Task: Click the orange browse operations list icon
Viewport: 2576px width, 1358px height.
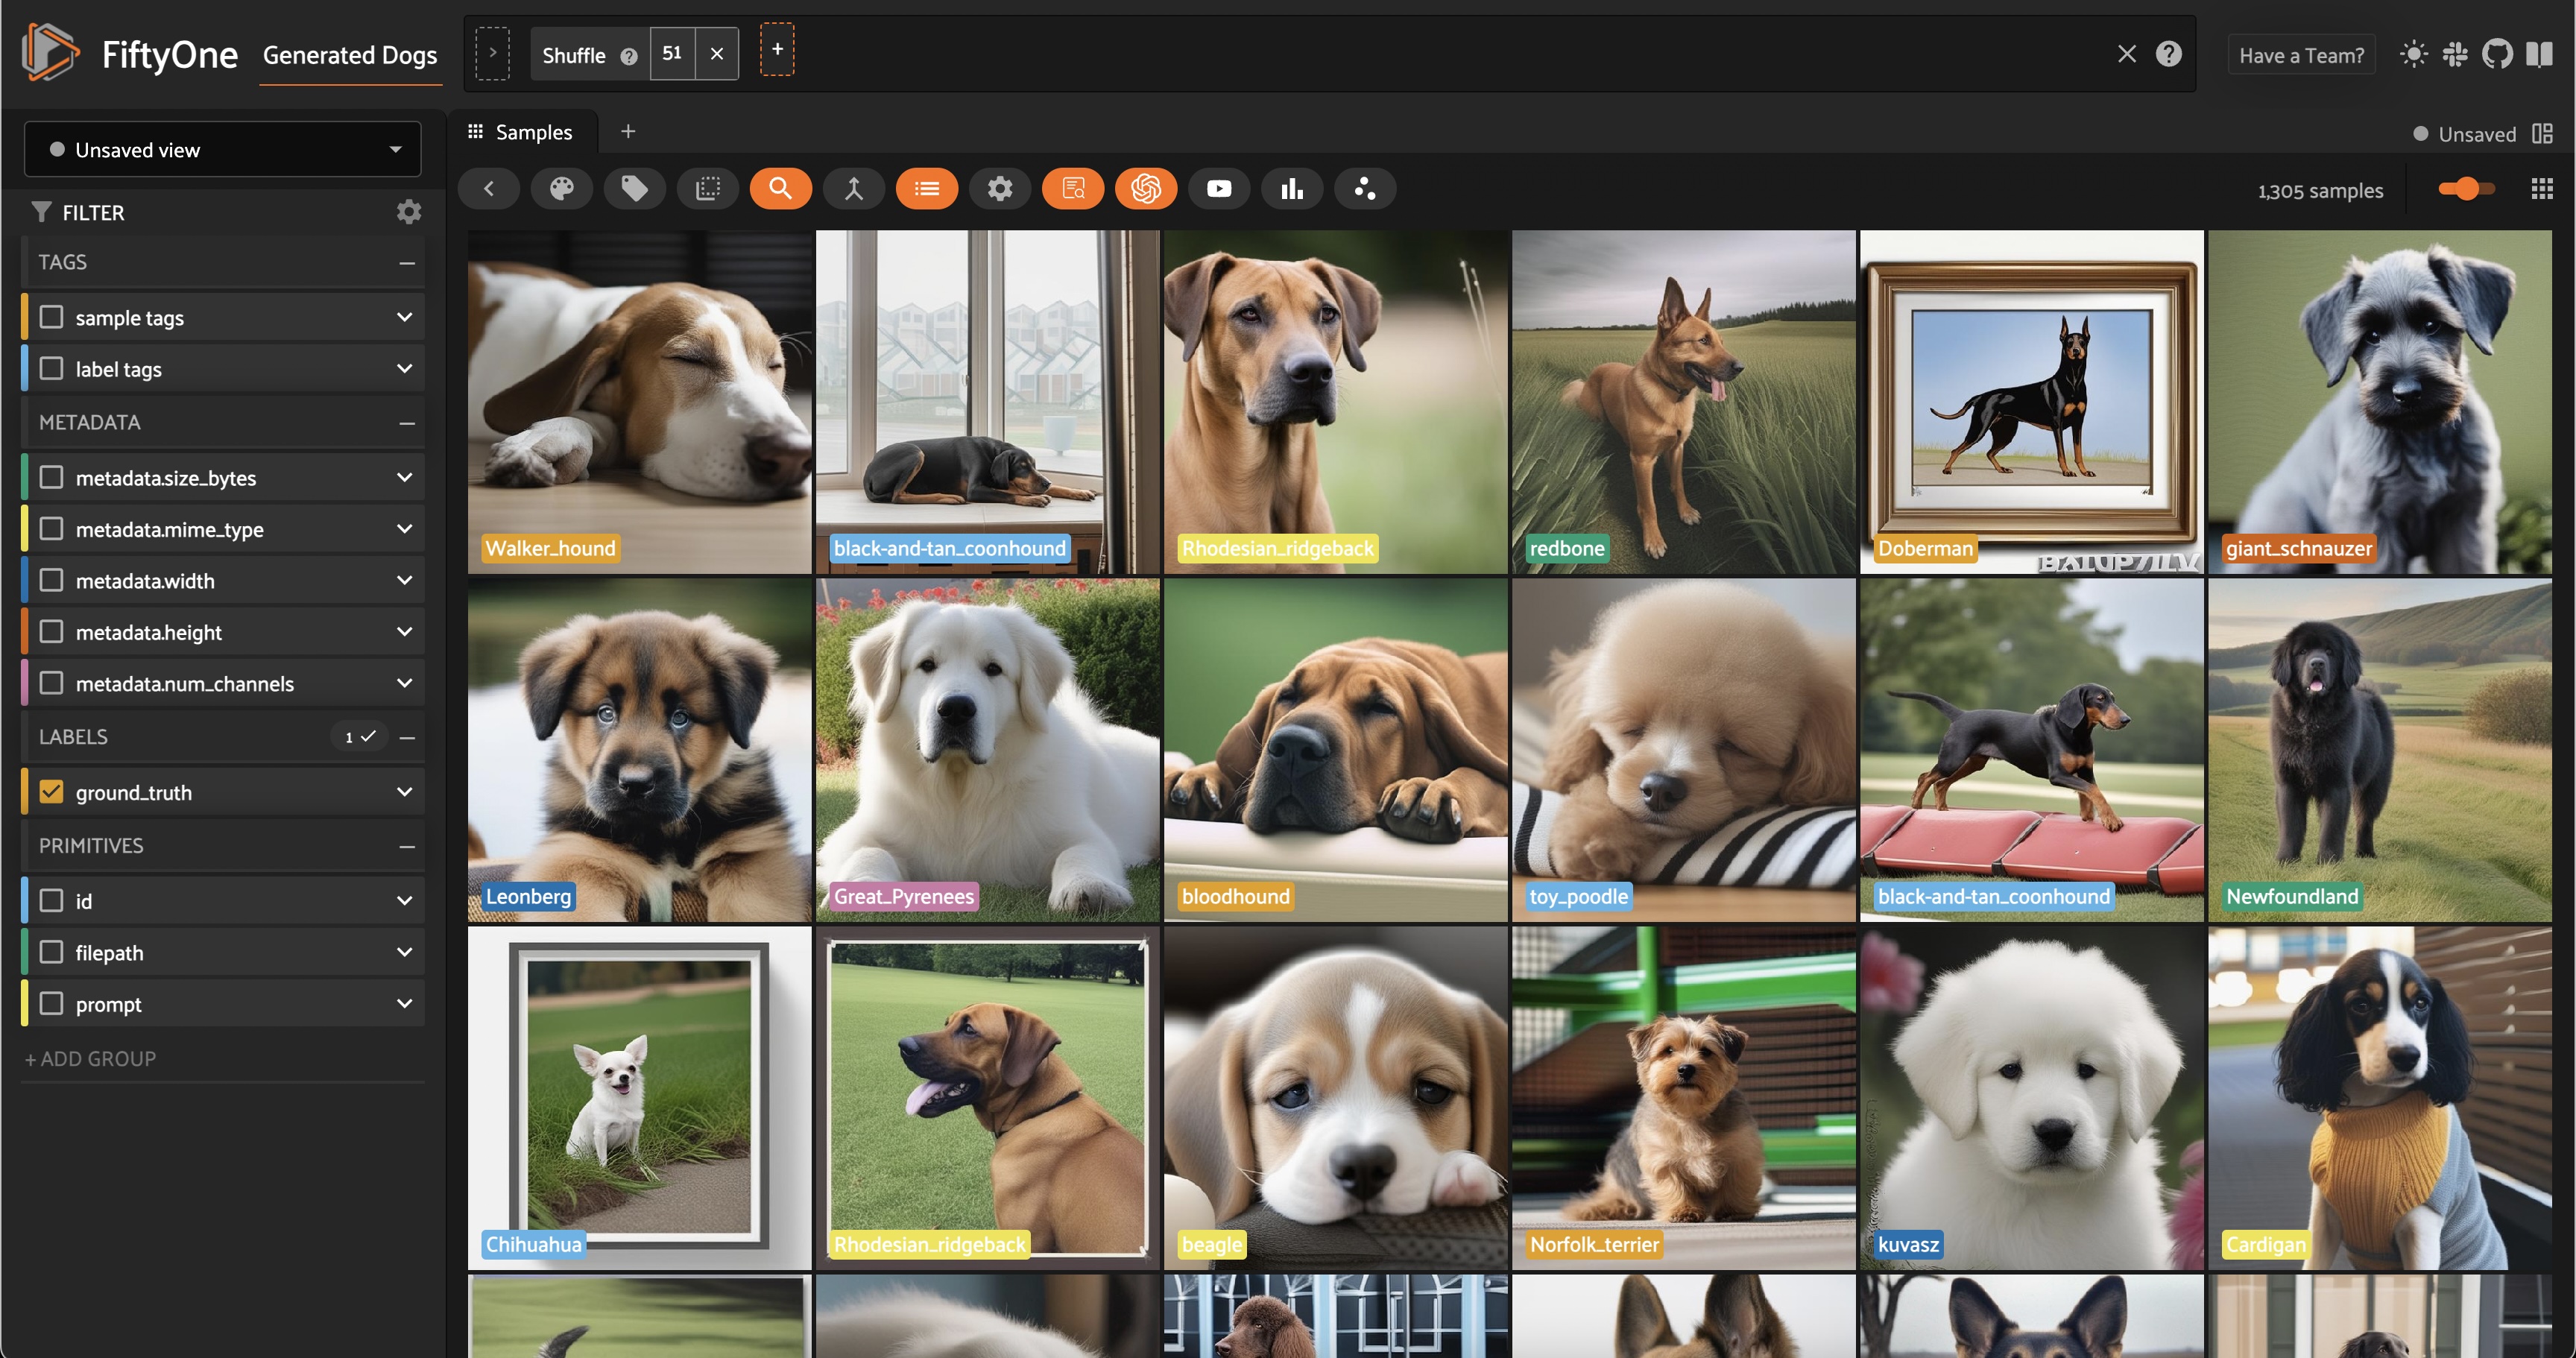Action: pyautogui.click(x=926, y=189)
